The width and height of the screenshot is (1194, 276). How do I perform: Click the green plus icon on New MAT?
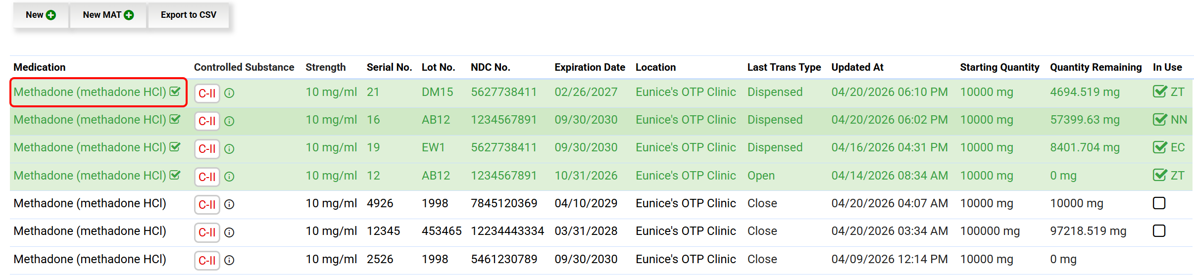(x=129, y=15)
